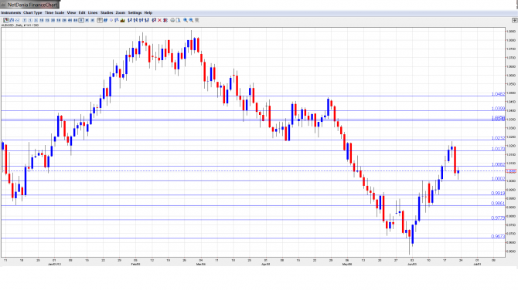Select the third blue line-drawing tool icon

point(141,20)
